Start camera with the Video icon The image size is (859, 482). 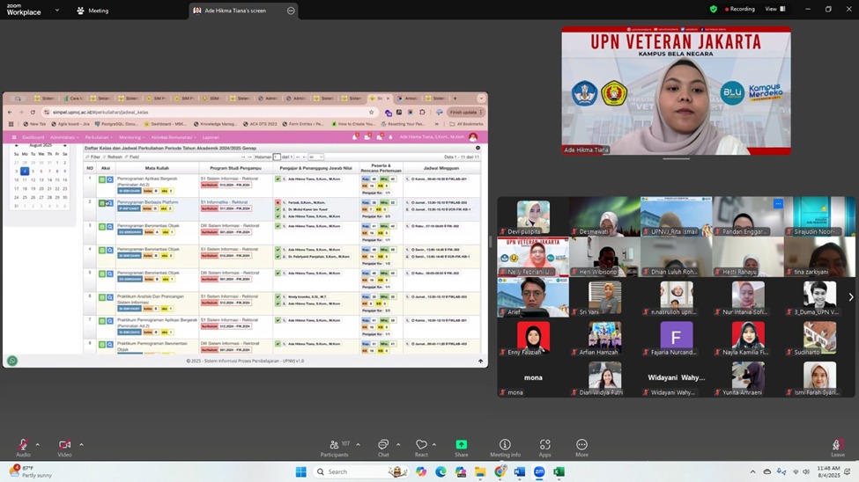[64, 446]
